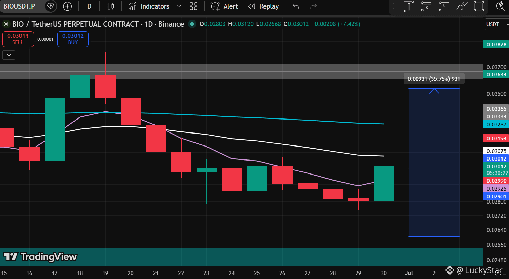Click the 05:30:22 bar countdown timer

[x=497, y=173]
